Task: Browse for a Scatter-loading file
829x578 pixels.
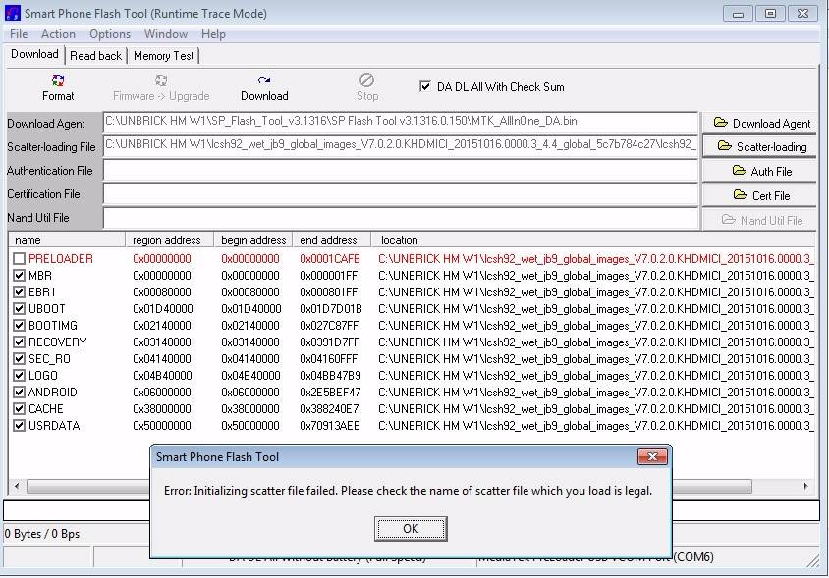Action: (761, 146)
